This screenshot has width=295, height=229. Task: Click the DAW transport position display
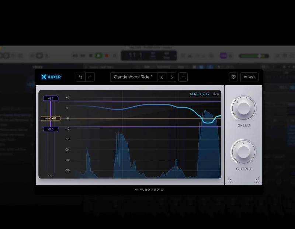149,56
